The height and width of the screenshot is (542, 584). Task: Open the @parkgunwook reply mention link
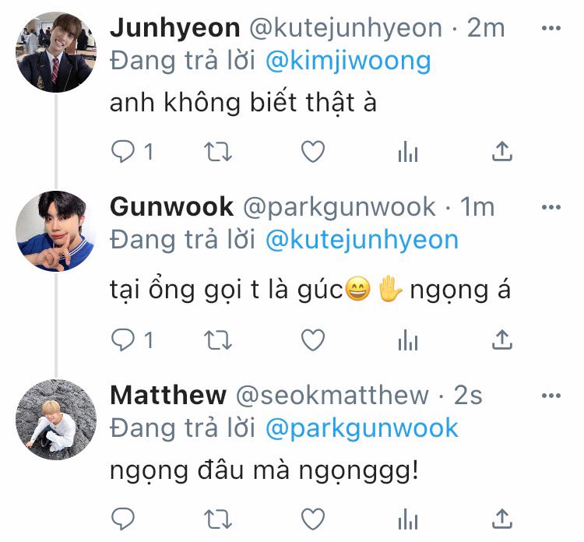click(x=362, y=428)
